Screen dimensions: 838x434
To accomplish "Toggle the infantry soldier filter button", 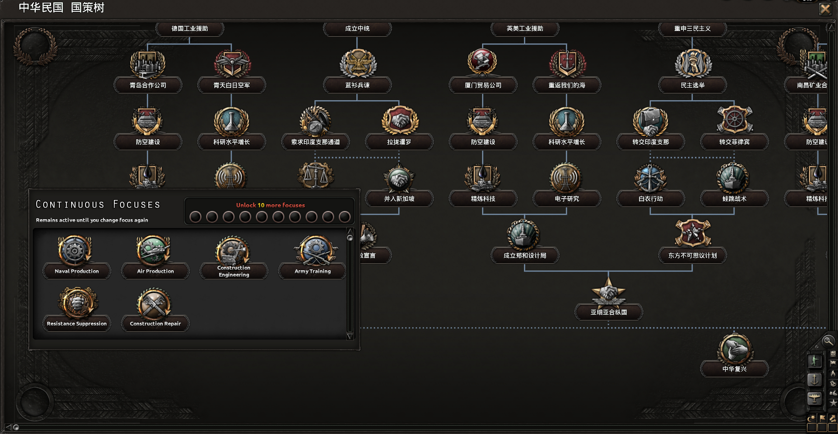I will coord(814,361).
